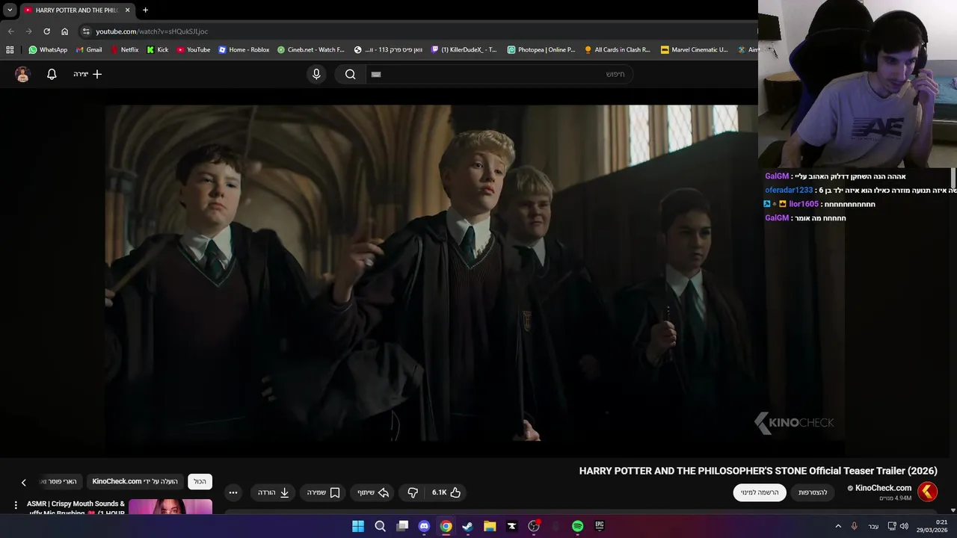957x538 pixels.
Task: Open Discord from the taskbar
Action: pyautogui.click(x=424, y=526)
